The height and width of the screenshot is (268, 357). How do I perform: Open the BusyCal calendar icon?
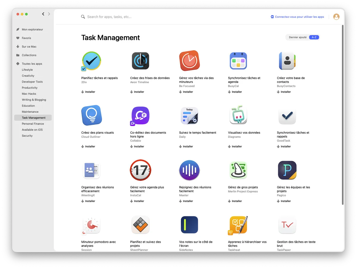point(238,61)
